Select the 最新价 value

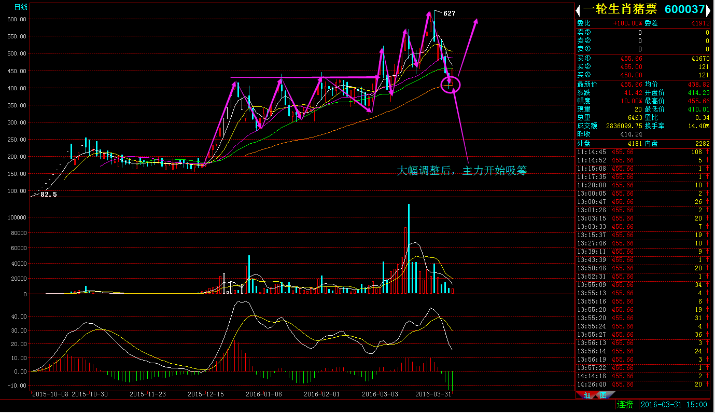coord(631,84)
